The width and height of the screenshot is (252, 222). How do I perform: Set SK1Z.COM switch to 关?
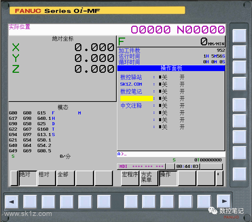click(x=163, y=84)
